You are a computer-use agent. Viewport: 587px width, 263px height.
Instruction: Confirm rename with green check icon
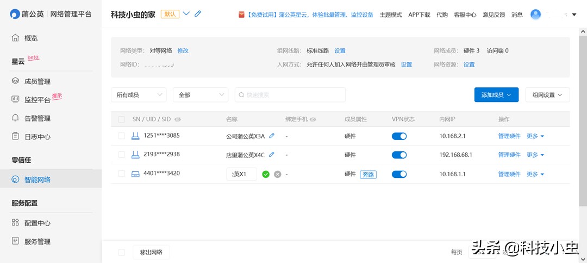click(x=266, y=174)
